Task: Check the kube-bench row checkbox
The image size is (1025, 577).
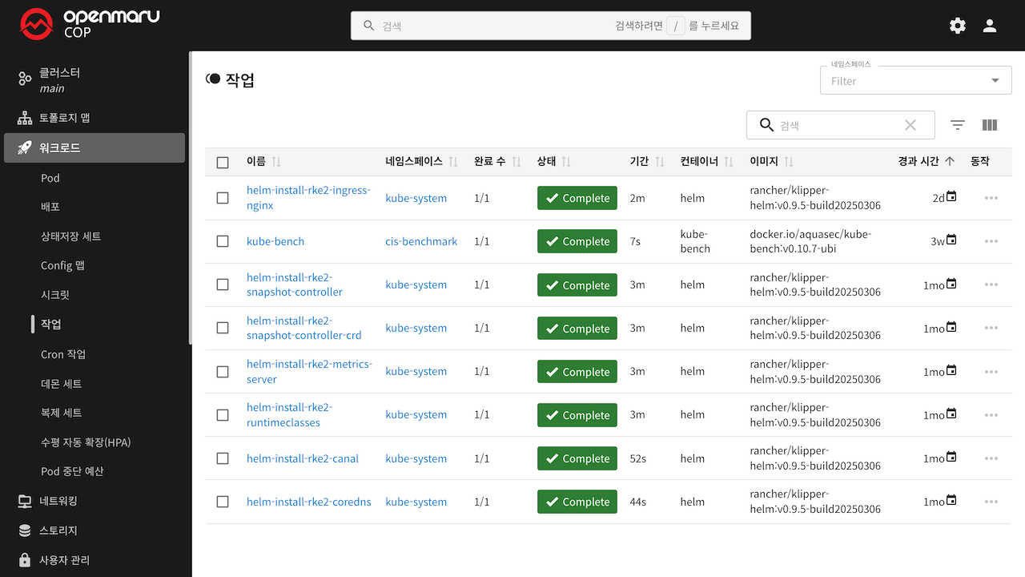Action: click(223, 241)
